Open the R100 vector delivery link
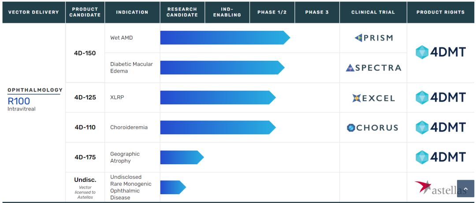476x203 pixels. click(x=19, y=101)
